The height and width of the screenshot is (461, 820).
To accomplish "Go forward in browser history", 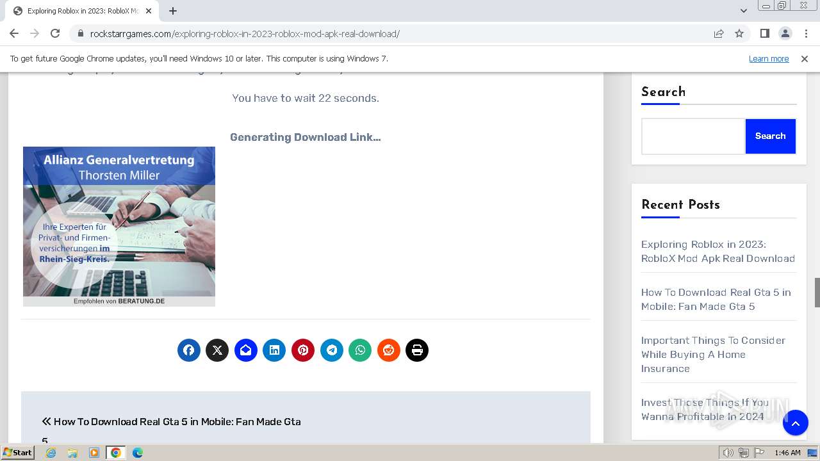I will (x=35, y=33).
